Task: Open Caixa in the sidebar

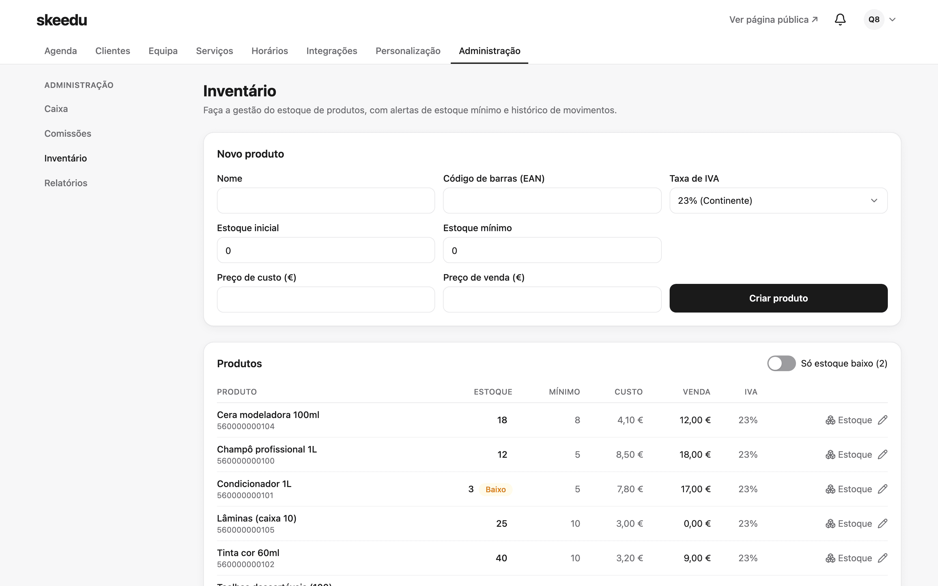Action: click(56, 109)
